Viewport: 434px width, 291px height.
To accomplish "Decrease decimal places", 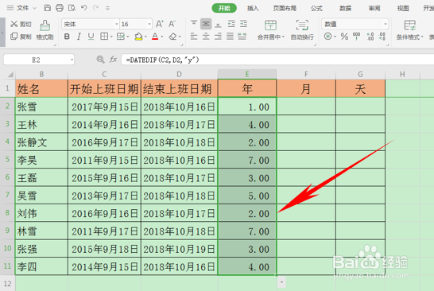I will tap(382, 37).
